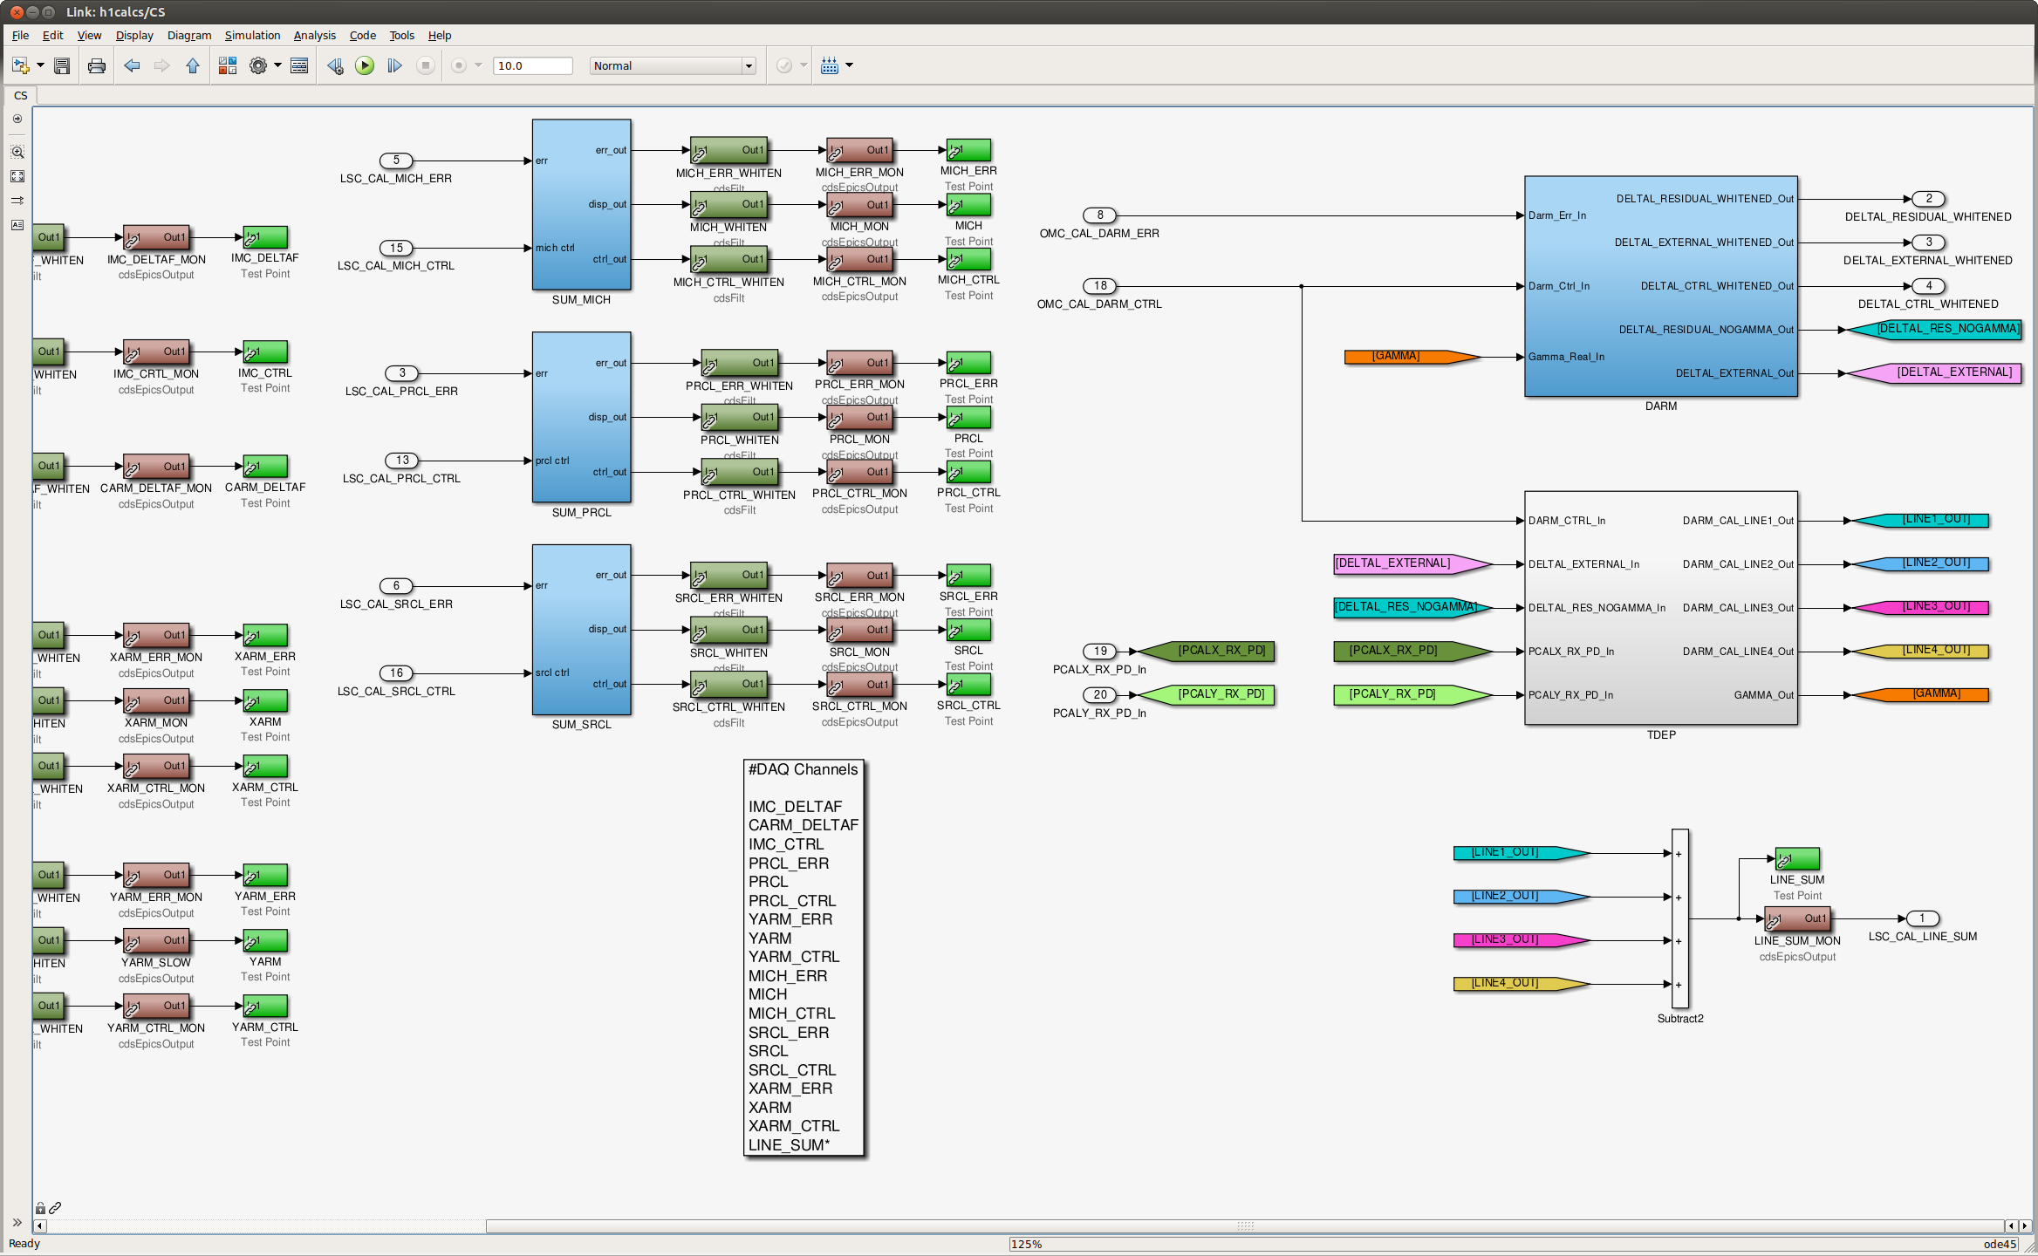Select output port 1 LSC_CAL_LINE_SUM
Screen dimensions: 2038x1256
[1923, 918]
